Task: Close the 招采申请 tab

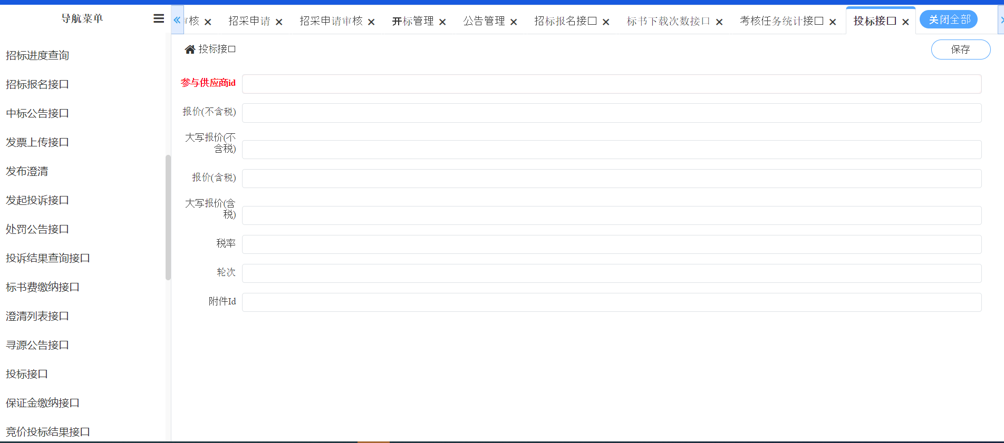Action: (279, 22)
